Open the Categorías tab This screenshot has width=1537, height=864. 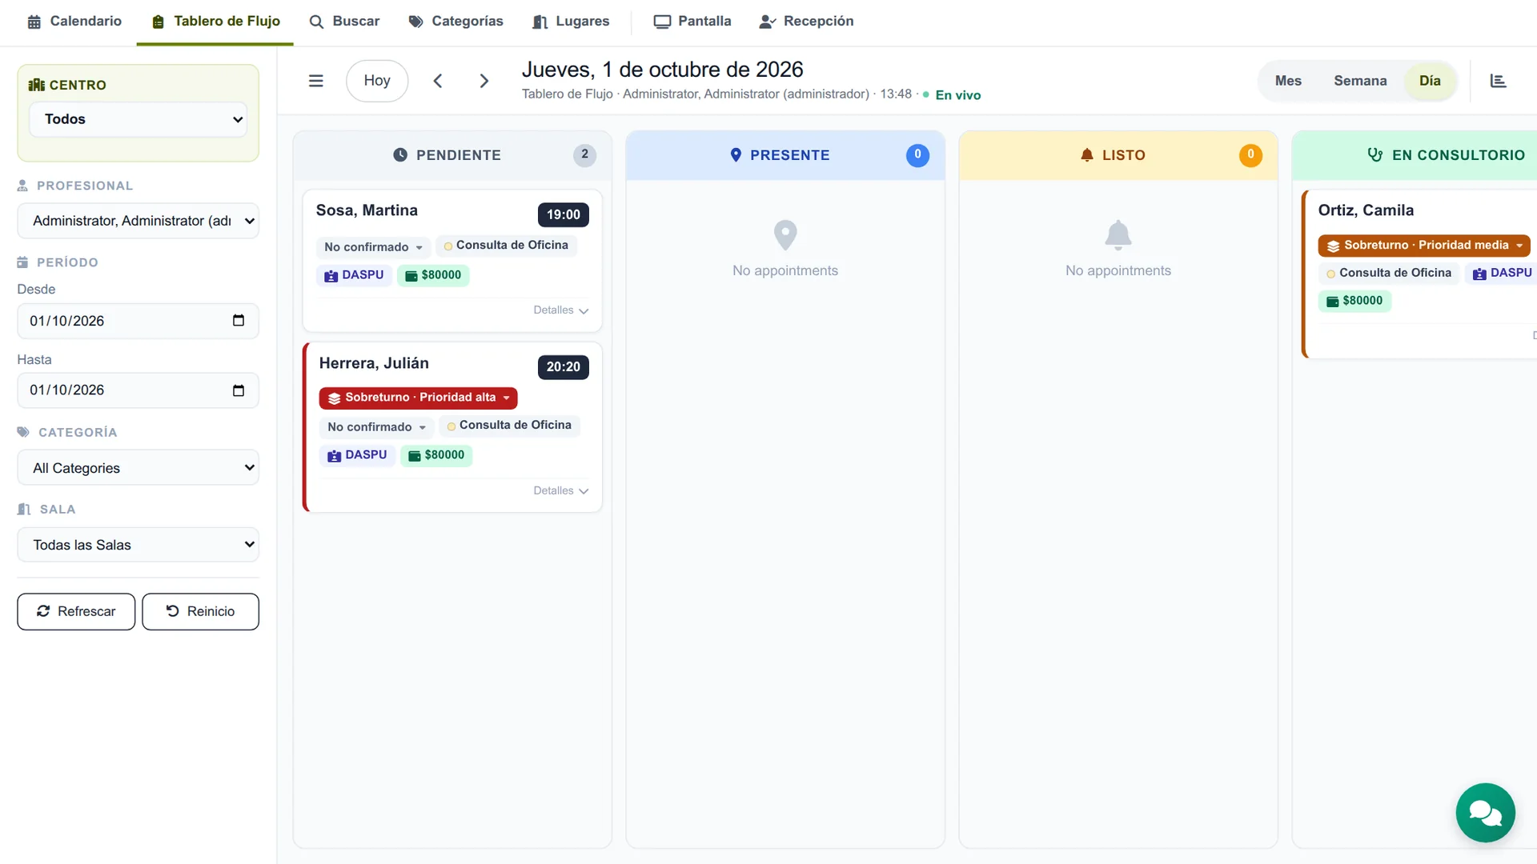pyautogui.click(x=455, y=22)
